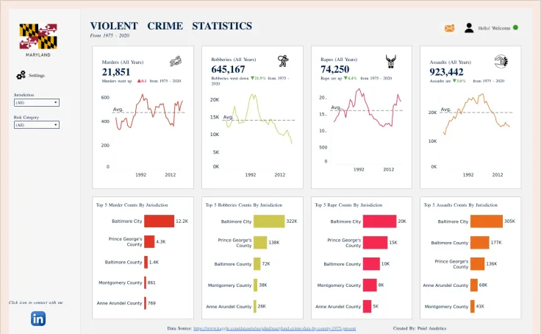Click Baltimore County rape bar 10K
This screenshot has width=541, height=334.
(371, 264)
